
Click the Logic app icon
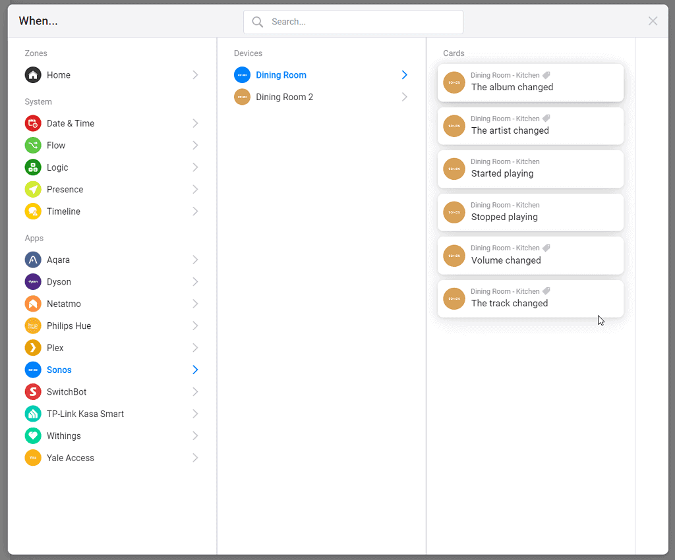pos(33,167)
